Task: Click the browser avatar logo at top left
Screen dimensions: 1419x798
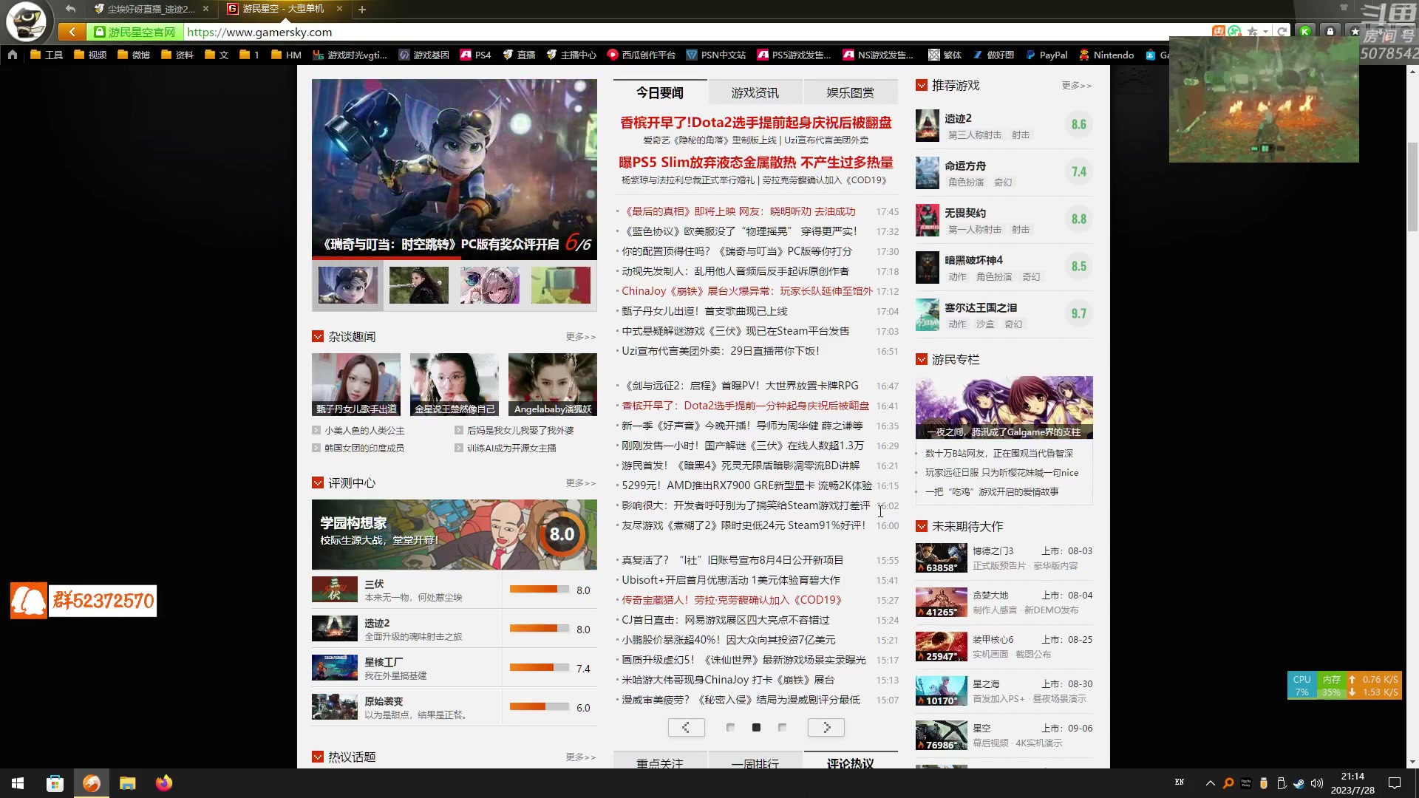Action: tap(27, 21)
